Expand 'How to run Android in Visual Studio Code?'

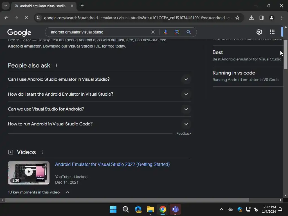tap(99, 124)
